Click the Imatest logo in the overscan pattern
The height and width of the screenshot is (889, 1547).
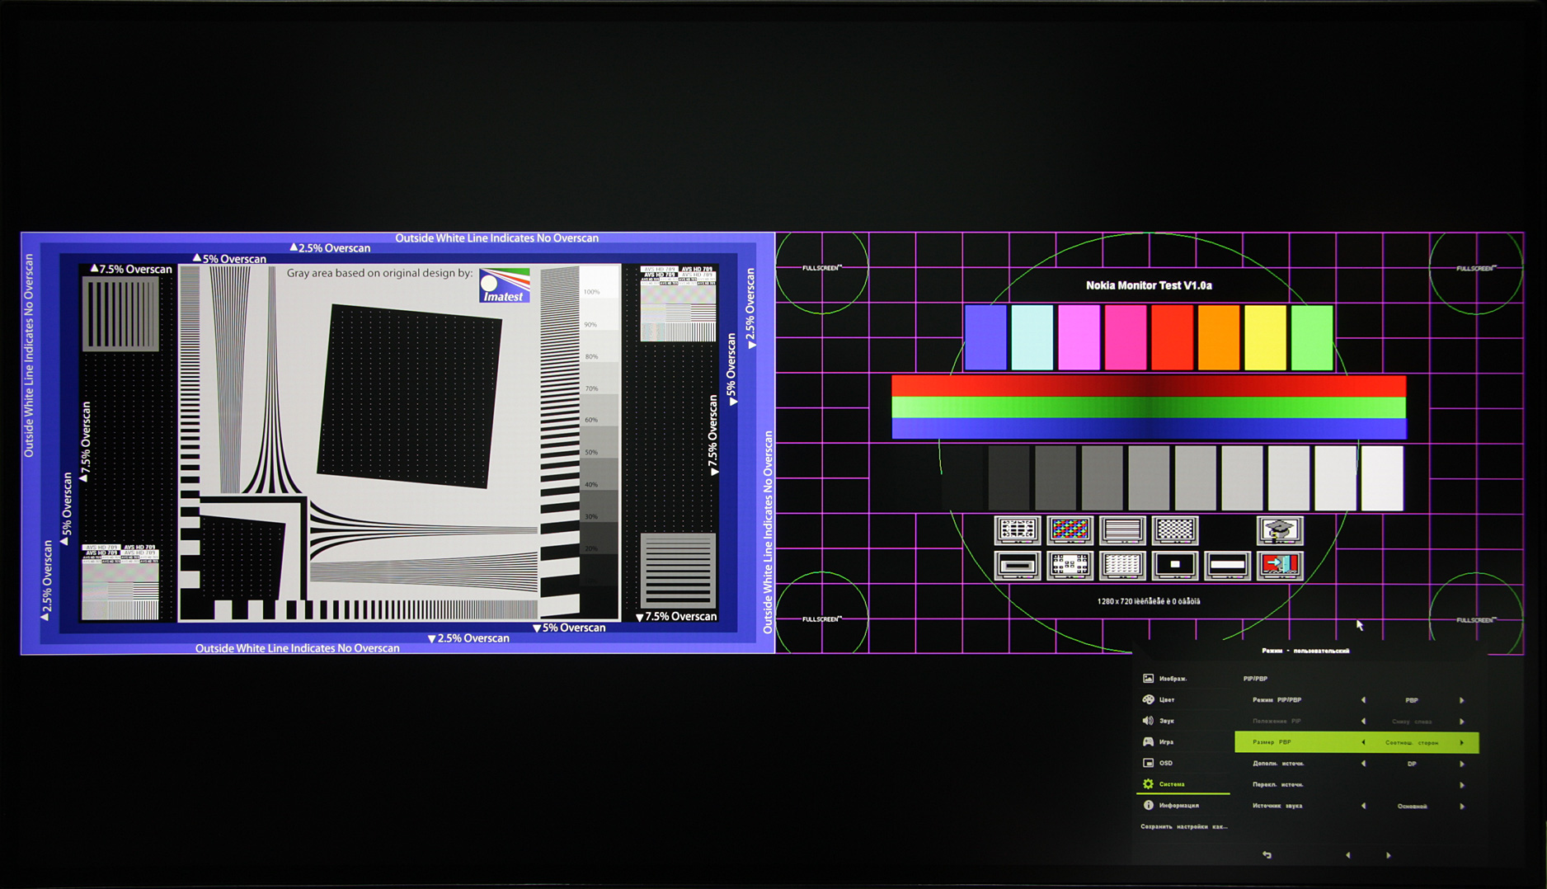click(x=504, y=285)
